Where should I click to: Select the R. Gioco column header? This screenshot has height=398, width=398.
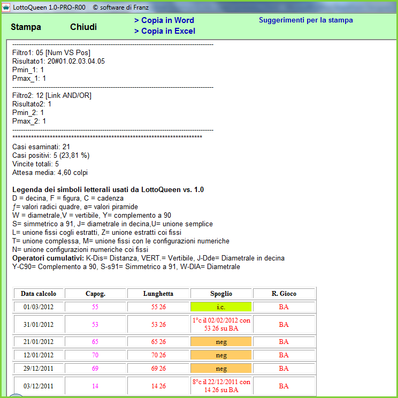[x=284, y=294]
